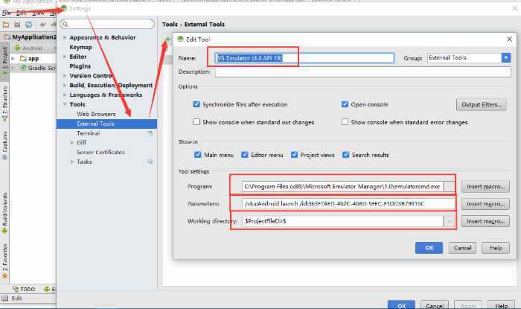Image resolution: width=521 pixels, height=309 pixels.
Task: Click the browse button beside Working directory
Action: 449,221
